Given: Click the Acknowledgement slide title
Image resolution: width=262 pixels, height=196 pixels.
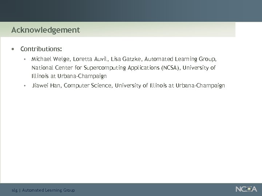Looking at the screenshot, I should click(x=45, y=30).
